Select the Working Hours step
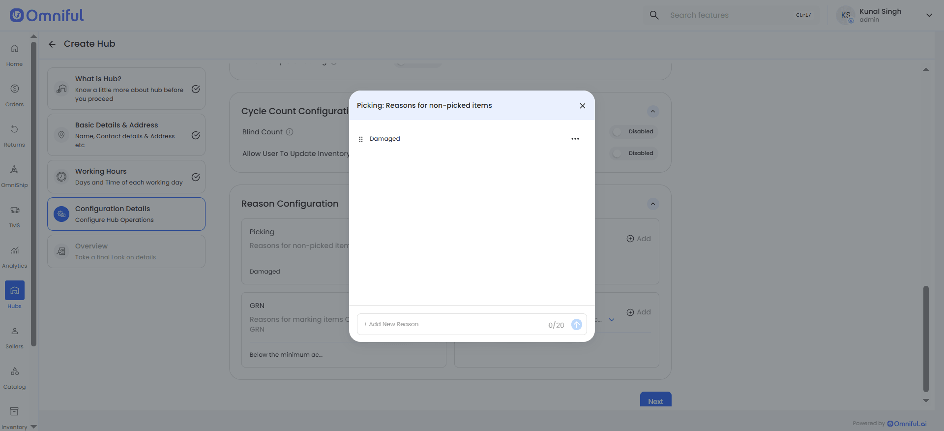 coord(126,177)
